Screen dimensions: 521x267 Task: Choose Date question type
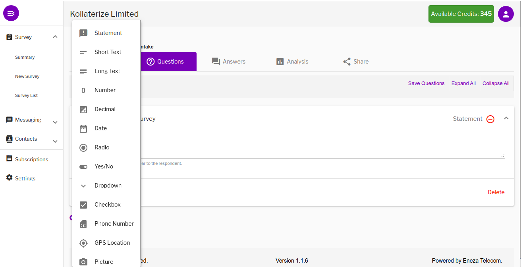point(106,128)
